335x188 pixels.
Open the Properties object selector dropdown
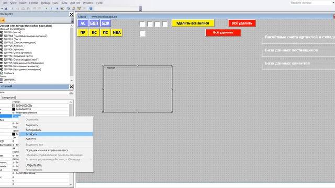71,92
